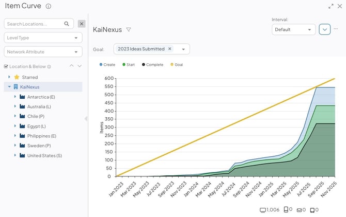Remove the 2023 Ideas Submitted goal tag
The height and width of the screenshot is (217, 346).
click(x=170, y=49)
